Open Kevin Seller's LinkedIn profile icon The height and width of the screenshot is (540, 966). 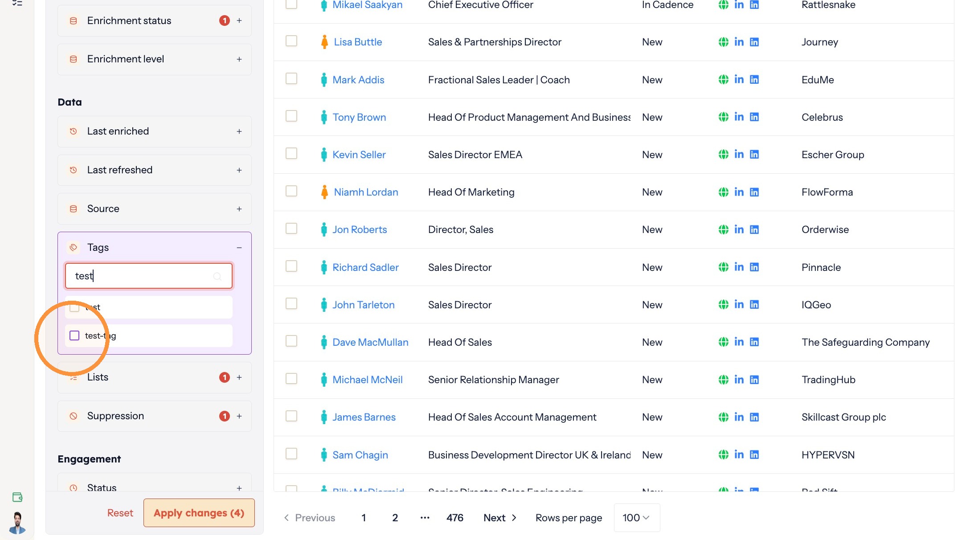coord(739,154)
